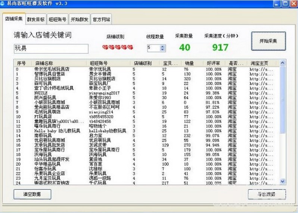
Task: Click the shop list vertical scrollbar thumb
Action: click(x=282, y=100)
